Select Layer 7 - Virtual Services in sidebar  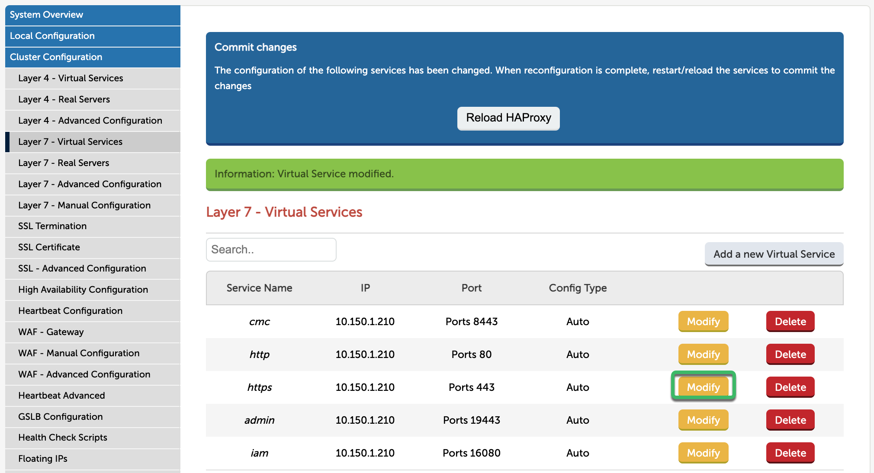pos(93,142)
